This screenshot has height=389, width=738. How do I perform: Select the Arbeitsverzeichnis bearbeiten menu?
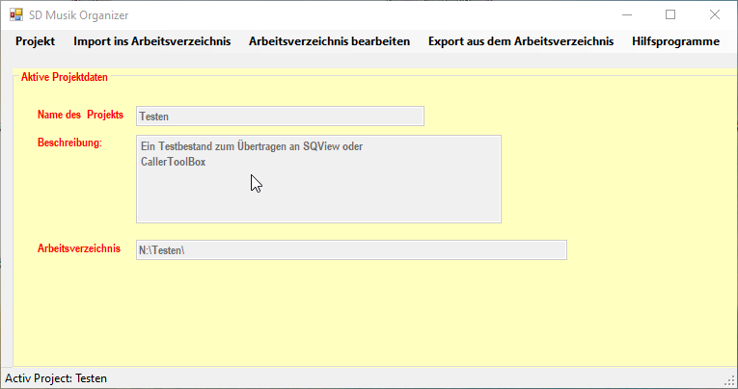329,41
